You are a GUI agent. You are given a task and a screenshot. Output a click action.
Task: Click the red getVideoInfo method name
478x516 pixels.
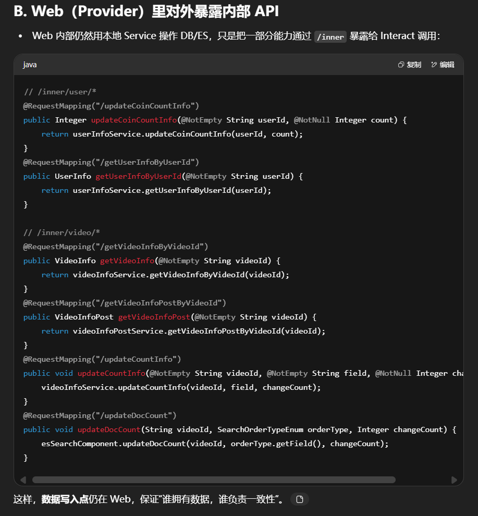(x=127, y=261)
